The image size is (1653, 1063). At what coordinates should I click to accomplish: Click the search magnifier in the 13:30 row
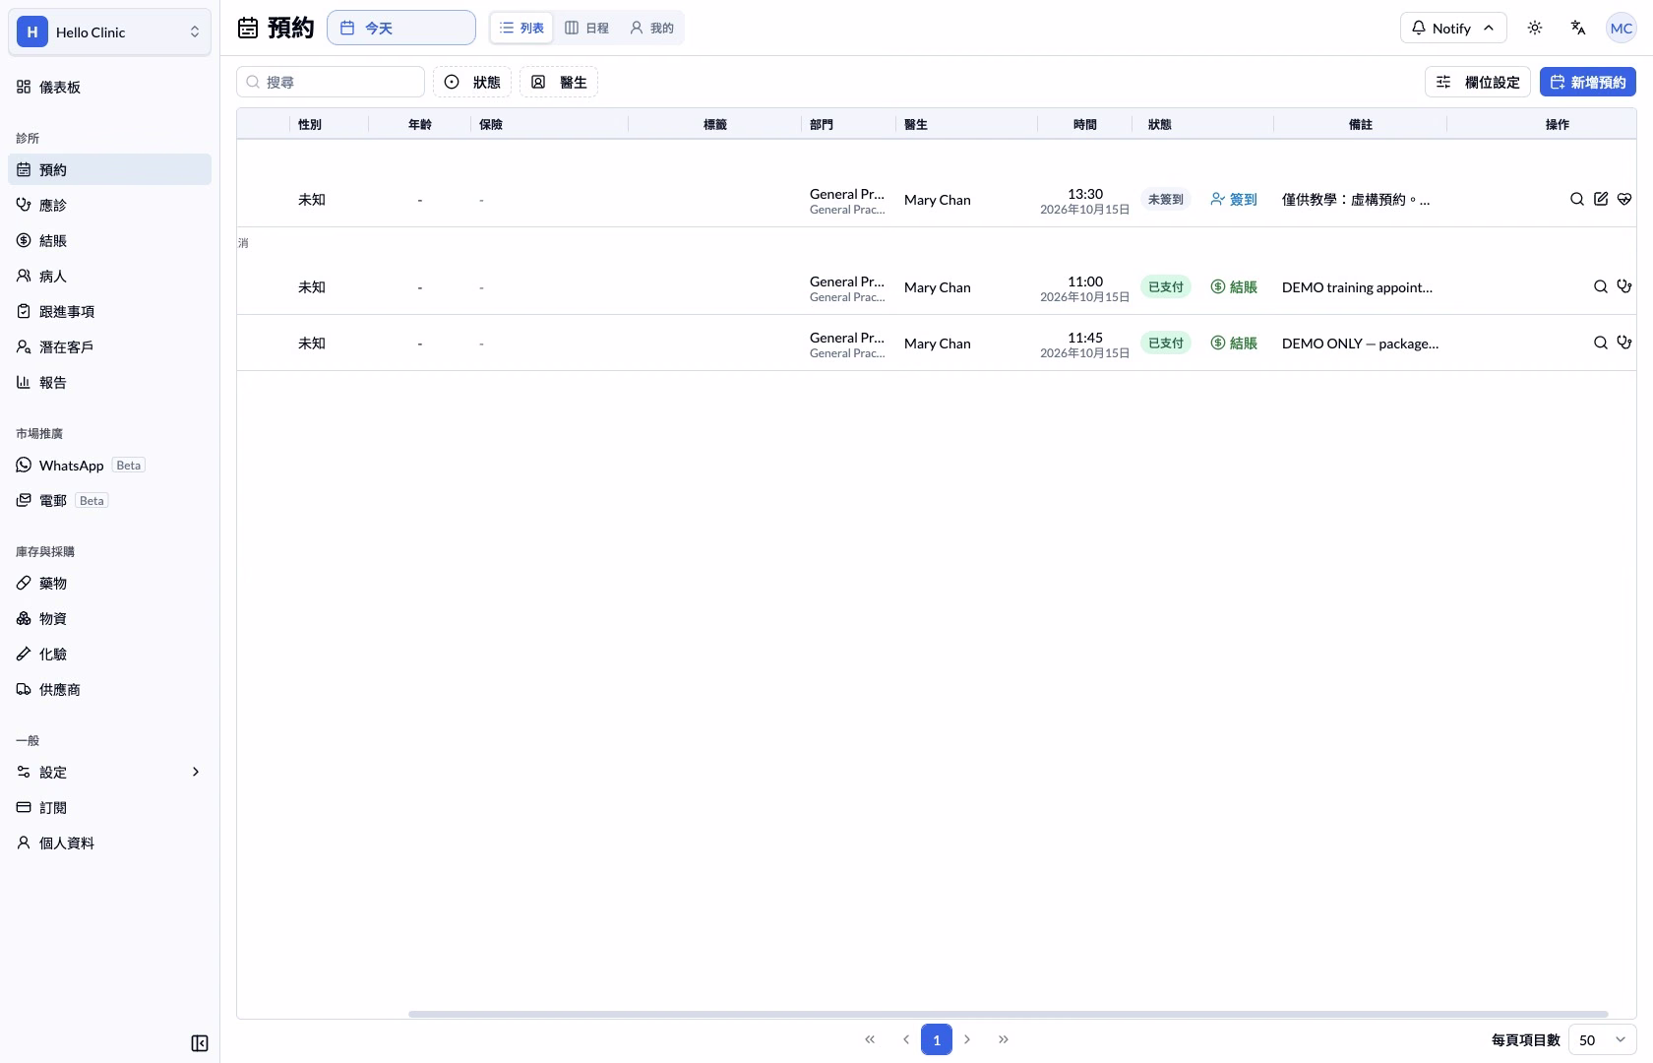click(x=1577, y=199)
